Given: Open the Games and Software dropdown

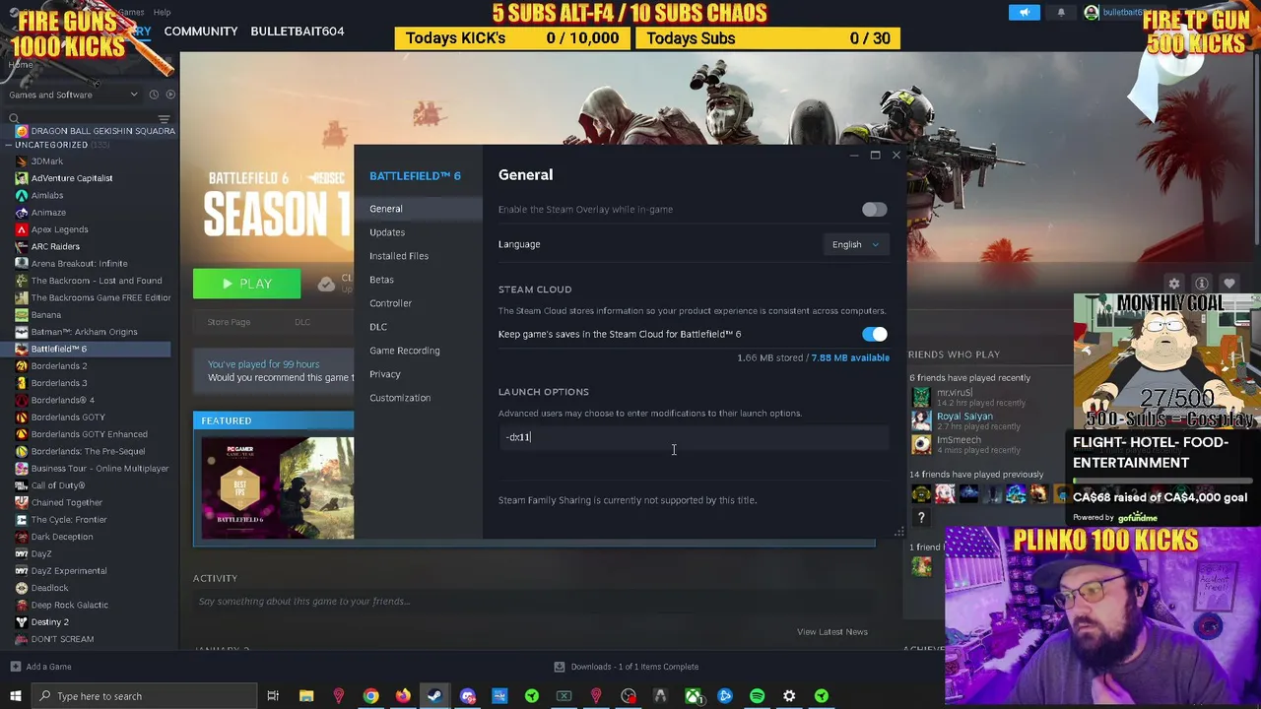Looking at the screenshot, I should (74, 95).
